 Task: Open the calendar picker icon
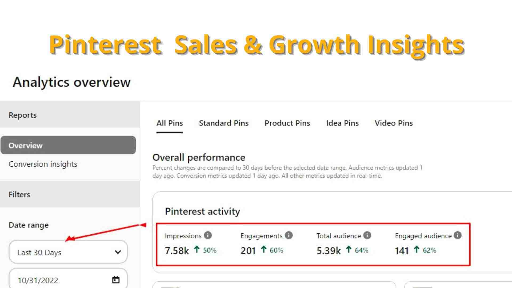tap(116, 280)
